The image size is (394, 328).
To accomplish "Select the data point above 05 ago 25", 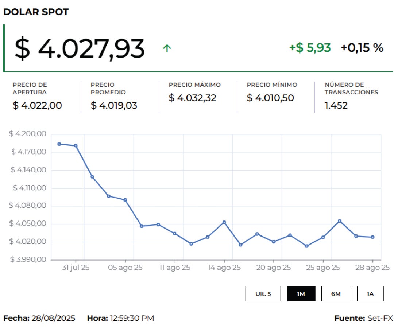I will [x=125, y=200].
